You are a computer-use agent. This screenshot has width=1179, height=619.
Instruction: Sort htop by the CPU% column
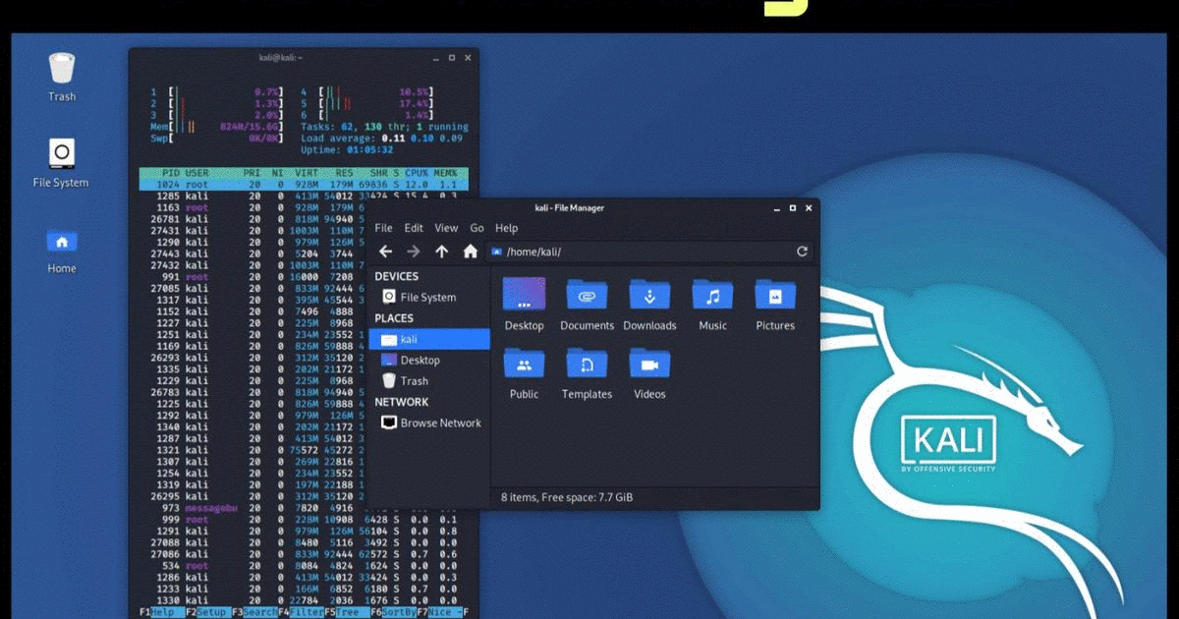point(417,173)
